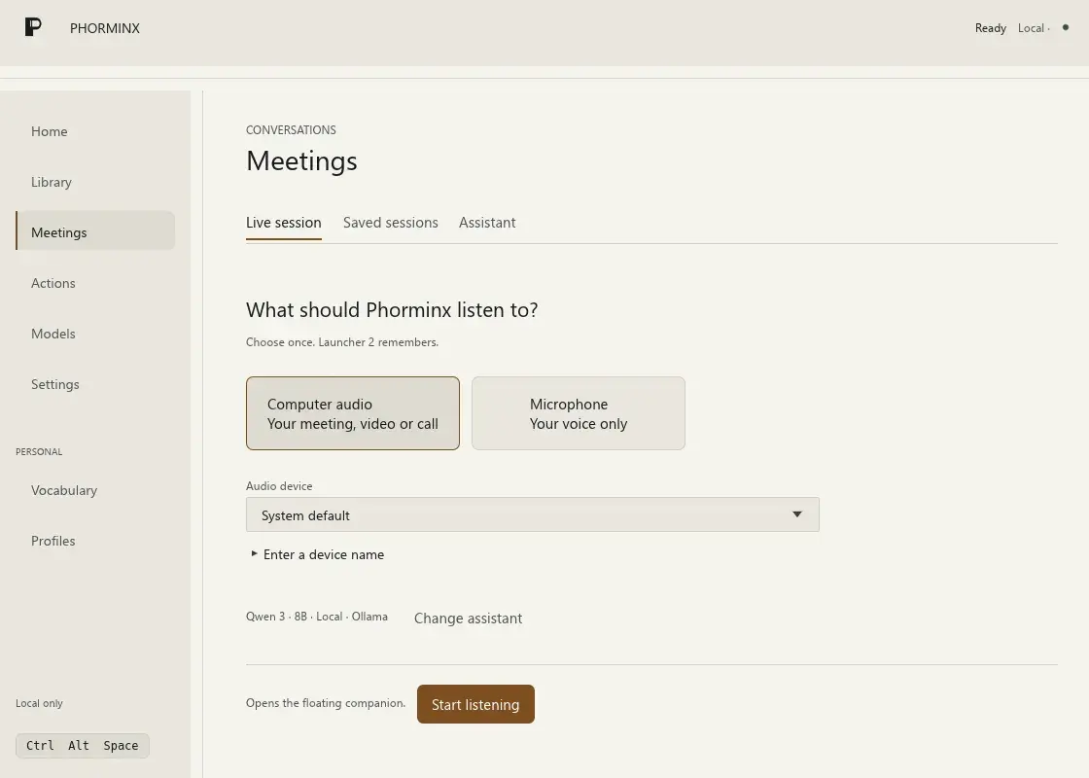Screen dimensions: 1089x778
Task: Switch to Saved sessions tab
Action: tap(390, 223)
